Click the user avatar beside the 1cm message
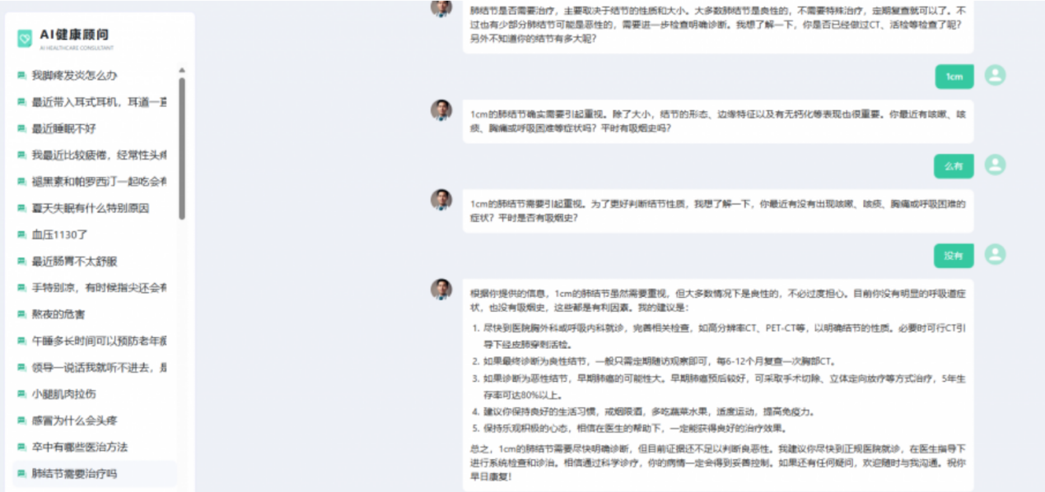Viewport: 1045px width, 492px height. [x=995, y=76]
